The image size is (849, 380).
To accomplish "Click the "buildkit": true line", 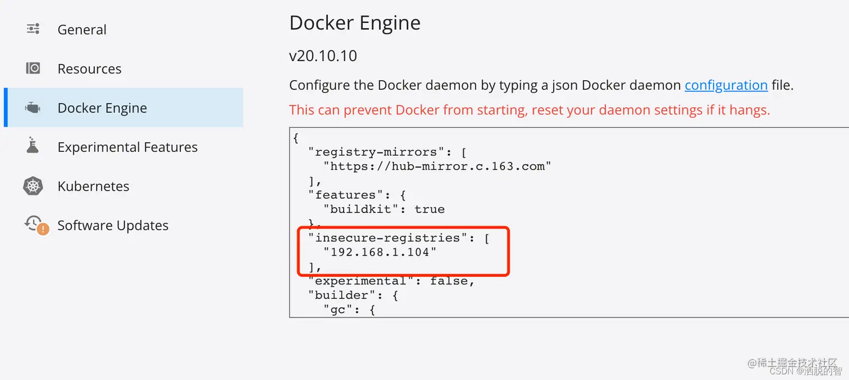I will [x=384, y=209].
